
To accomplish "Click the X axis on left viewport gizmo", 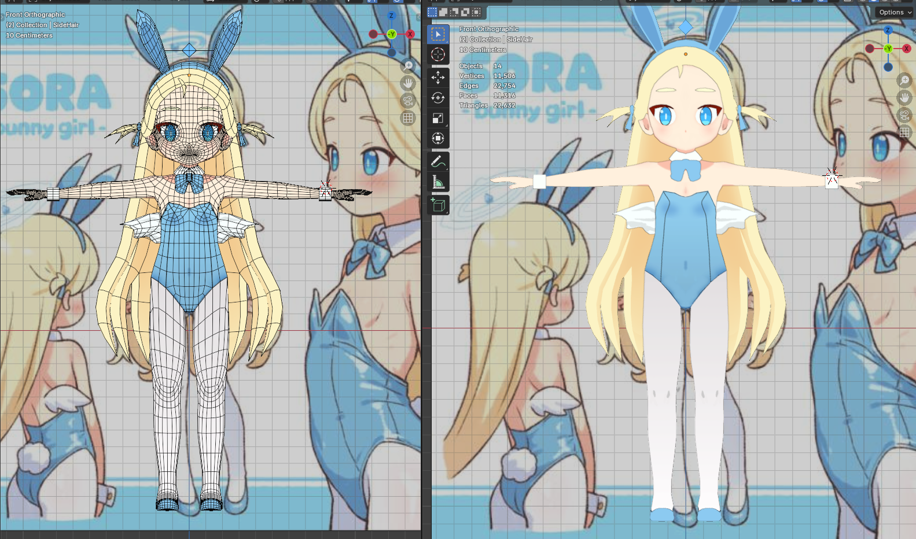I will 410,34.
